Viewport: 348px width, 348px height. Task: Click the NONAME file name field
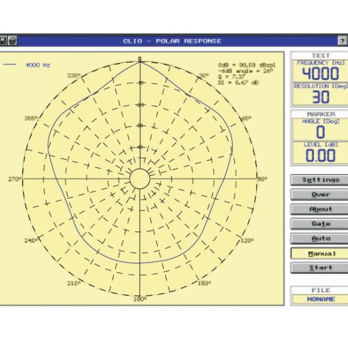[x=320, y=299]
